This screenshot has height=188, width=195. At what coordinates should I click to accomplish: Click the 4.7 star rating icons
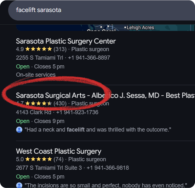tap(38, 103)
